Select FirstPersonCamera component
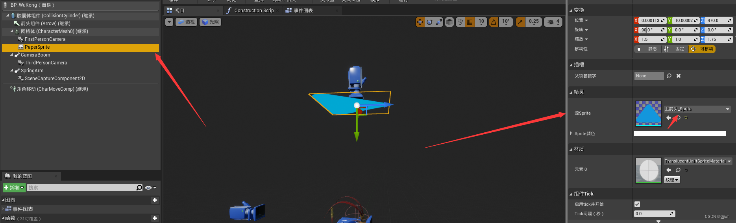 (x=45, y=39)
